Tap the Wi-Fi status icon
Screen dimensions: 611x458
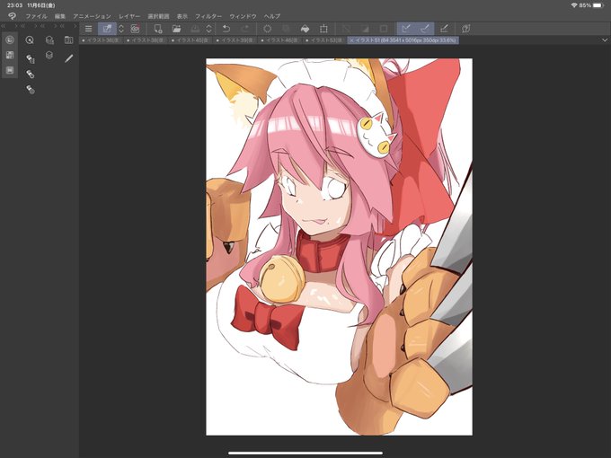tap(574, 5)
